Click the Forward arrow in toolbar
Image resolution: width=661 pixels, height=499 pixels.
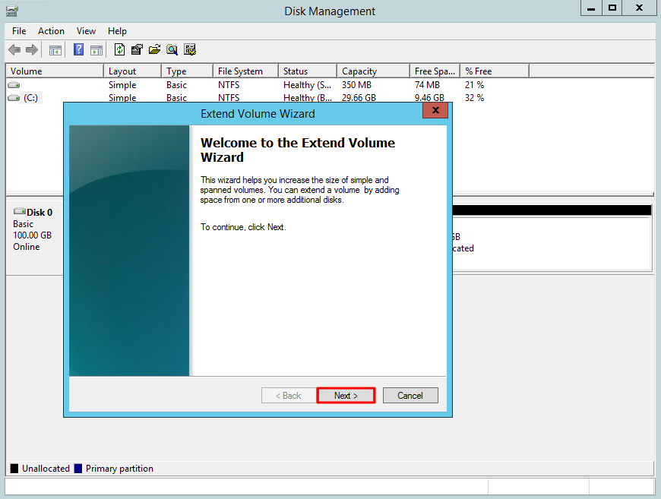(x=32, y=50)
